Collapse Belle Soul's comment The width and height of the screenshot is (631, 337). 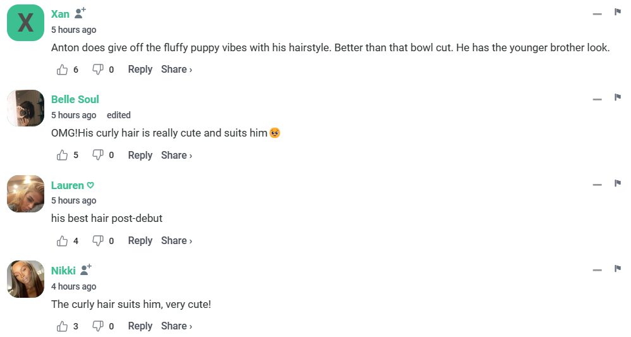(597, 99)
